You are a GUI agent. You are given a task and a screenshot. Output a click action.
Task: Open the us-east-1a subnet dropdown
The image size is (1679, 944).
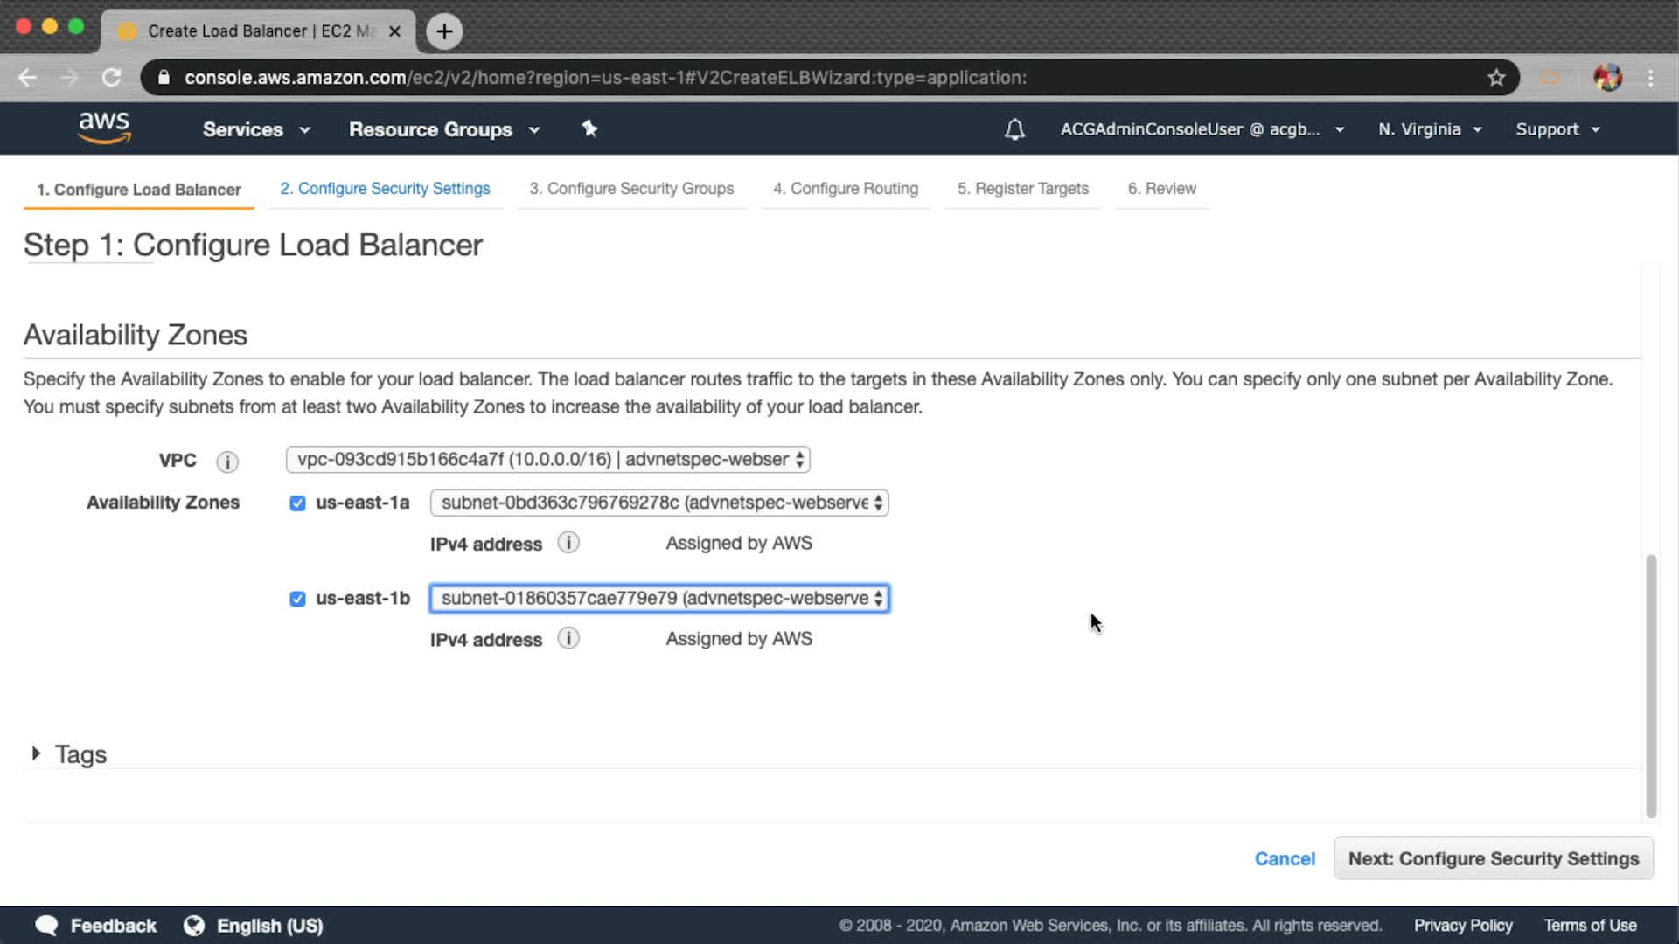point(659,503)
